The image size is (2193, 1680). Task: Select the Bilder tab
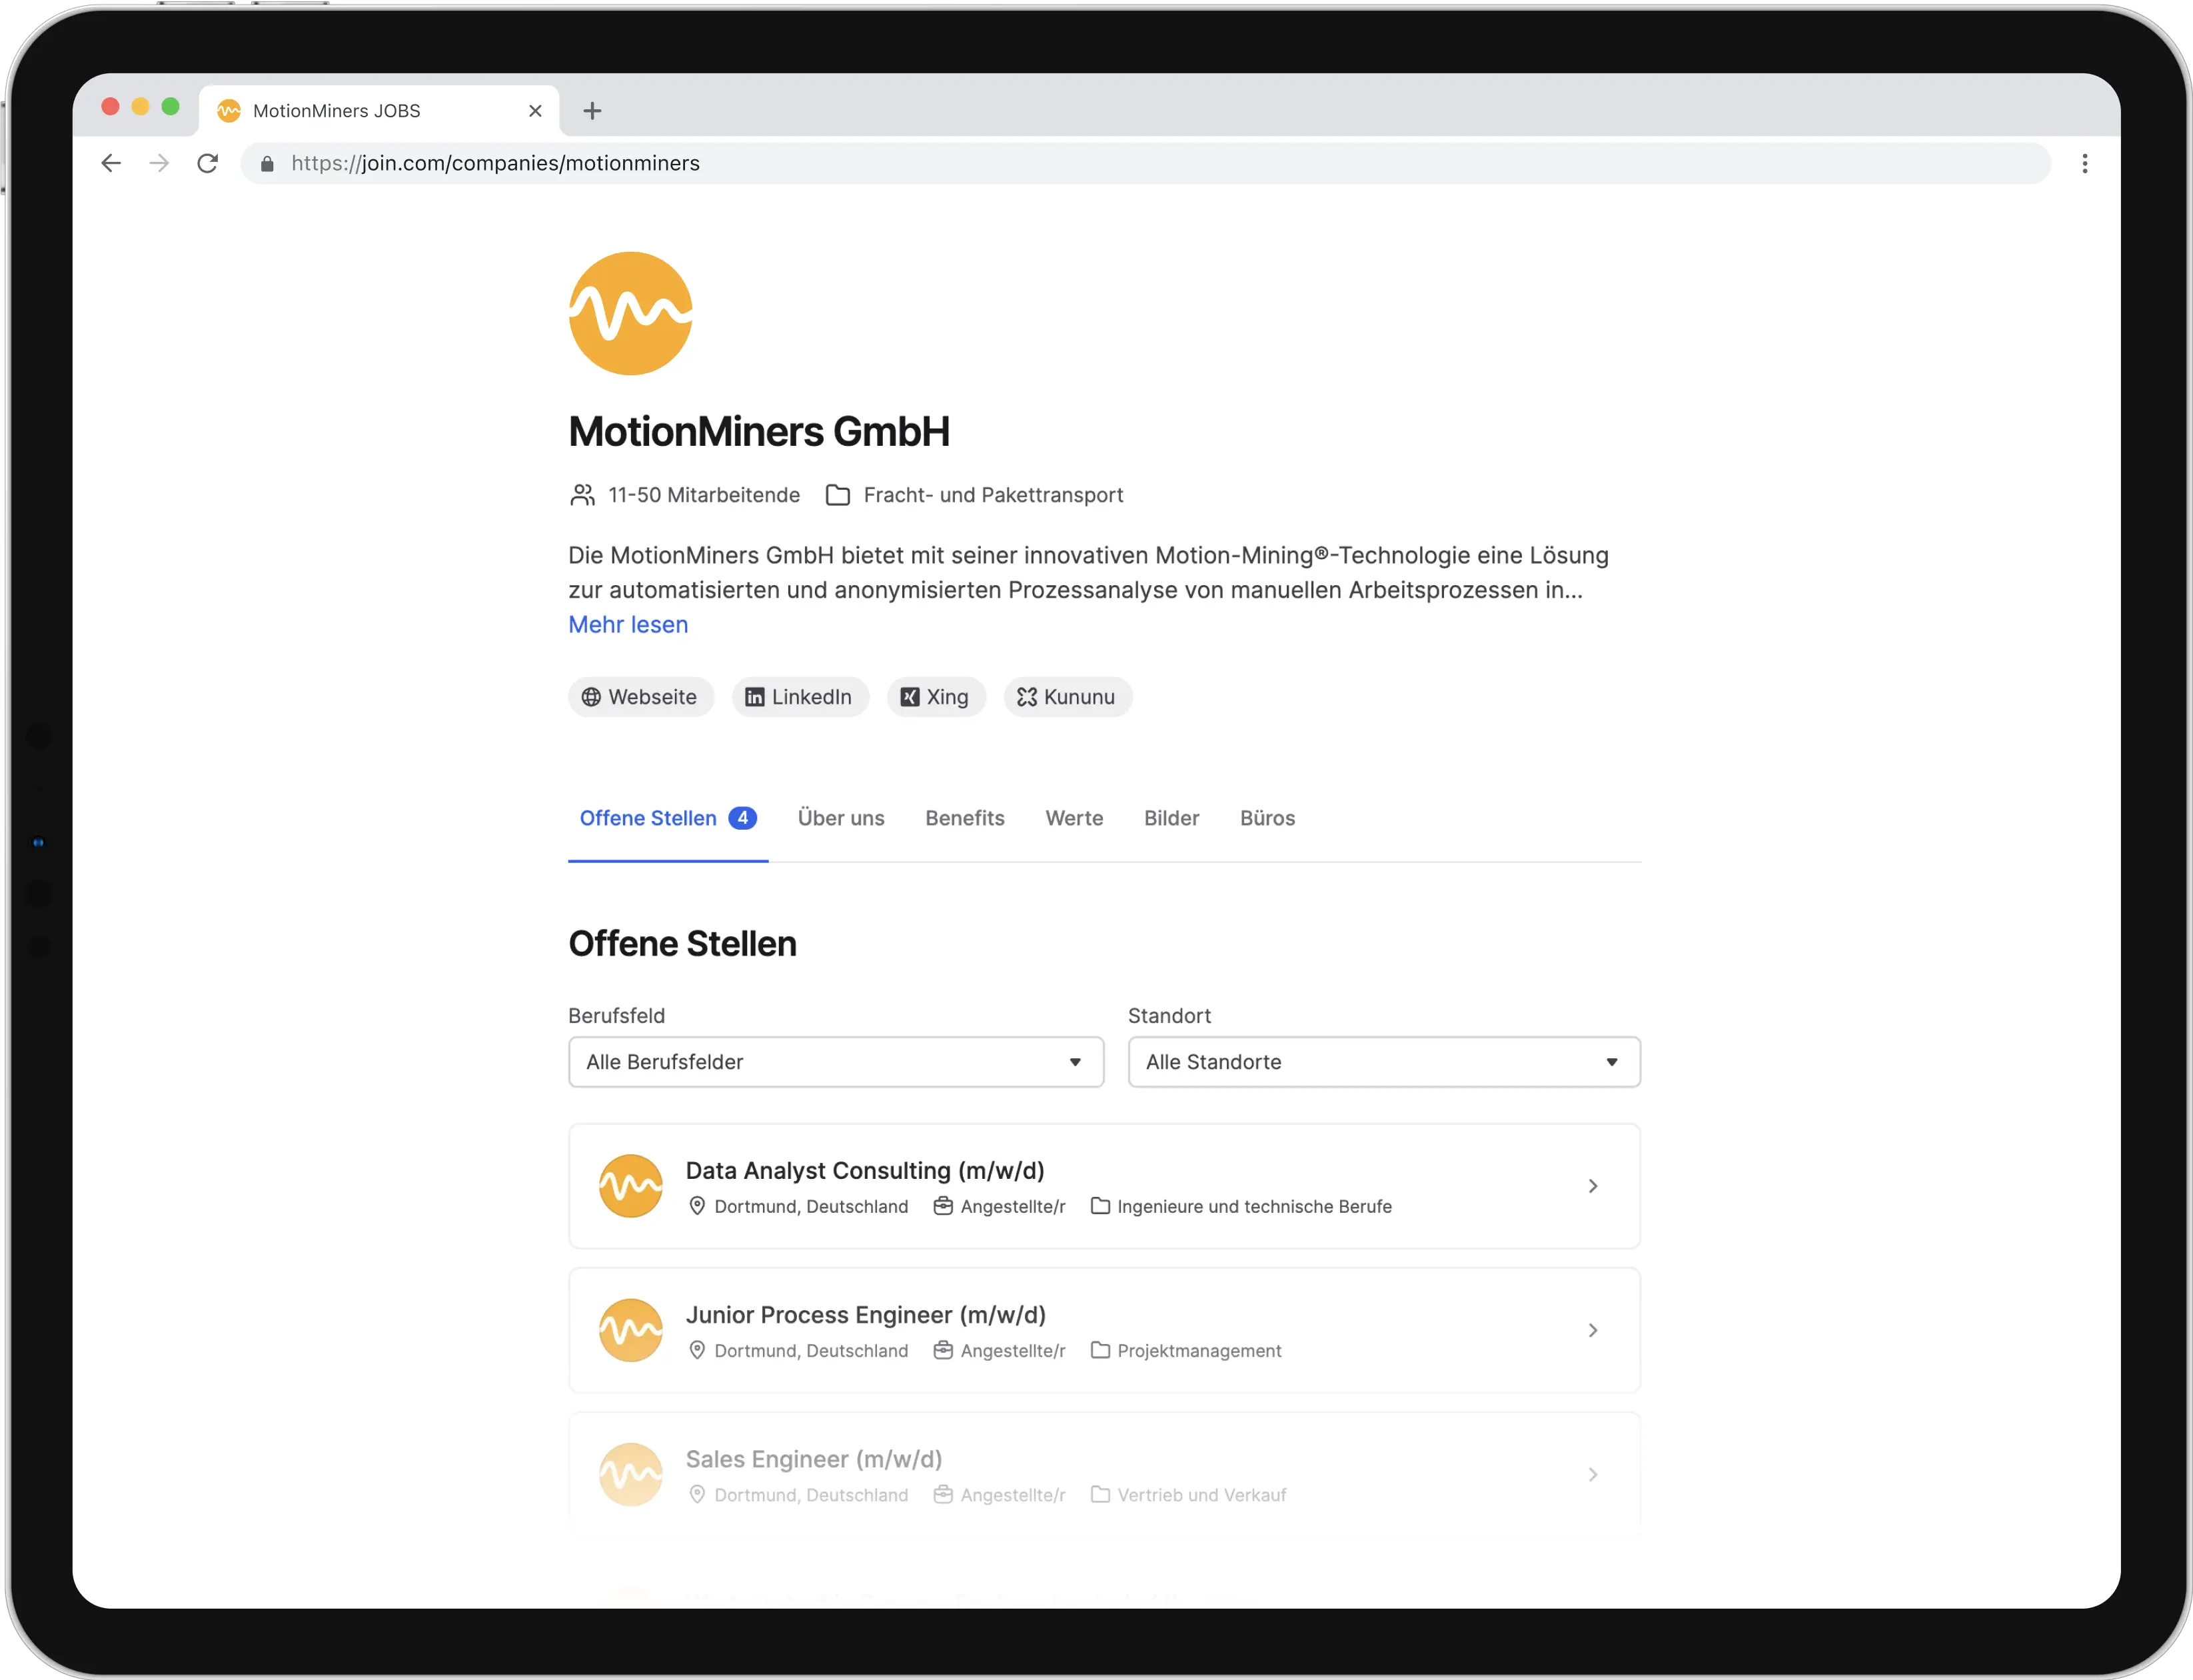1171,818
